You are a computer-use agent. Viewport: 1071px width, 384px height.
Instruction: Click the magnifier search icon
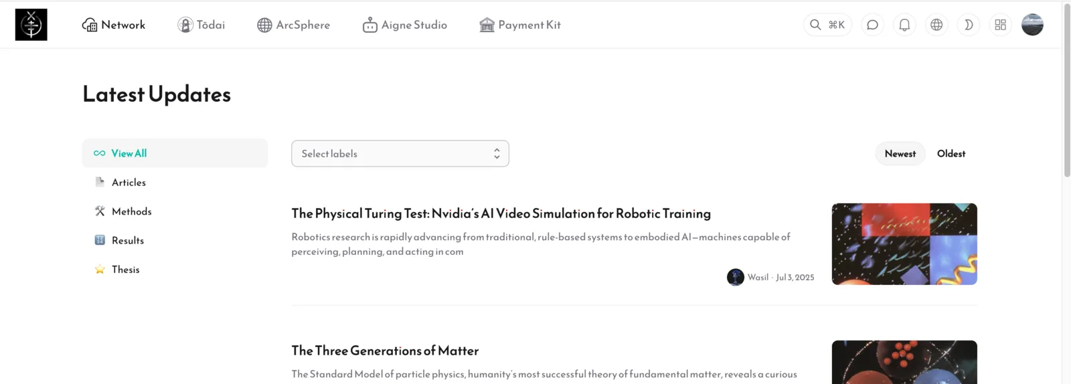coord(815,25)
